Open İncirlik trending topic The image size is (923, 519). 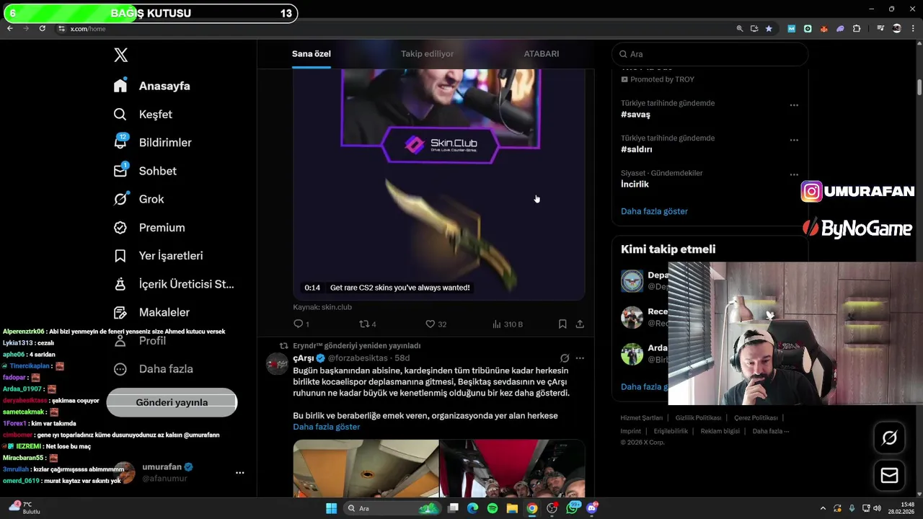click(635, 185)
